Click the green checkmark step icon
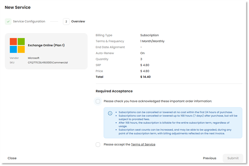This screenshot has width=249, height=166. pos(8,22)
